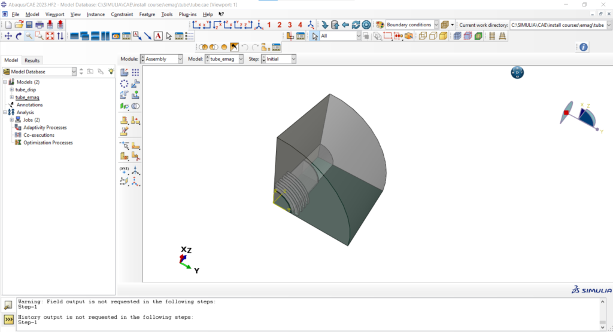
Task: Click the Cycle Views up-down arrows icon
Action: coord(60,36)
